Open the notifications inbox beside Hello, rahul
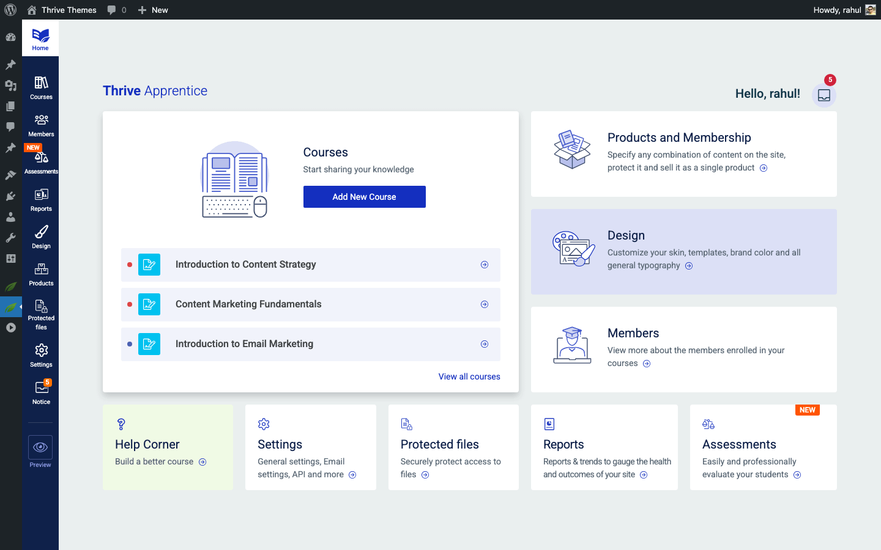This screenshot has width=881, height=550. point(824,95)
